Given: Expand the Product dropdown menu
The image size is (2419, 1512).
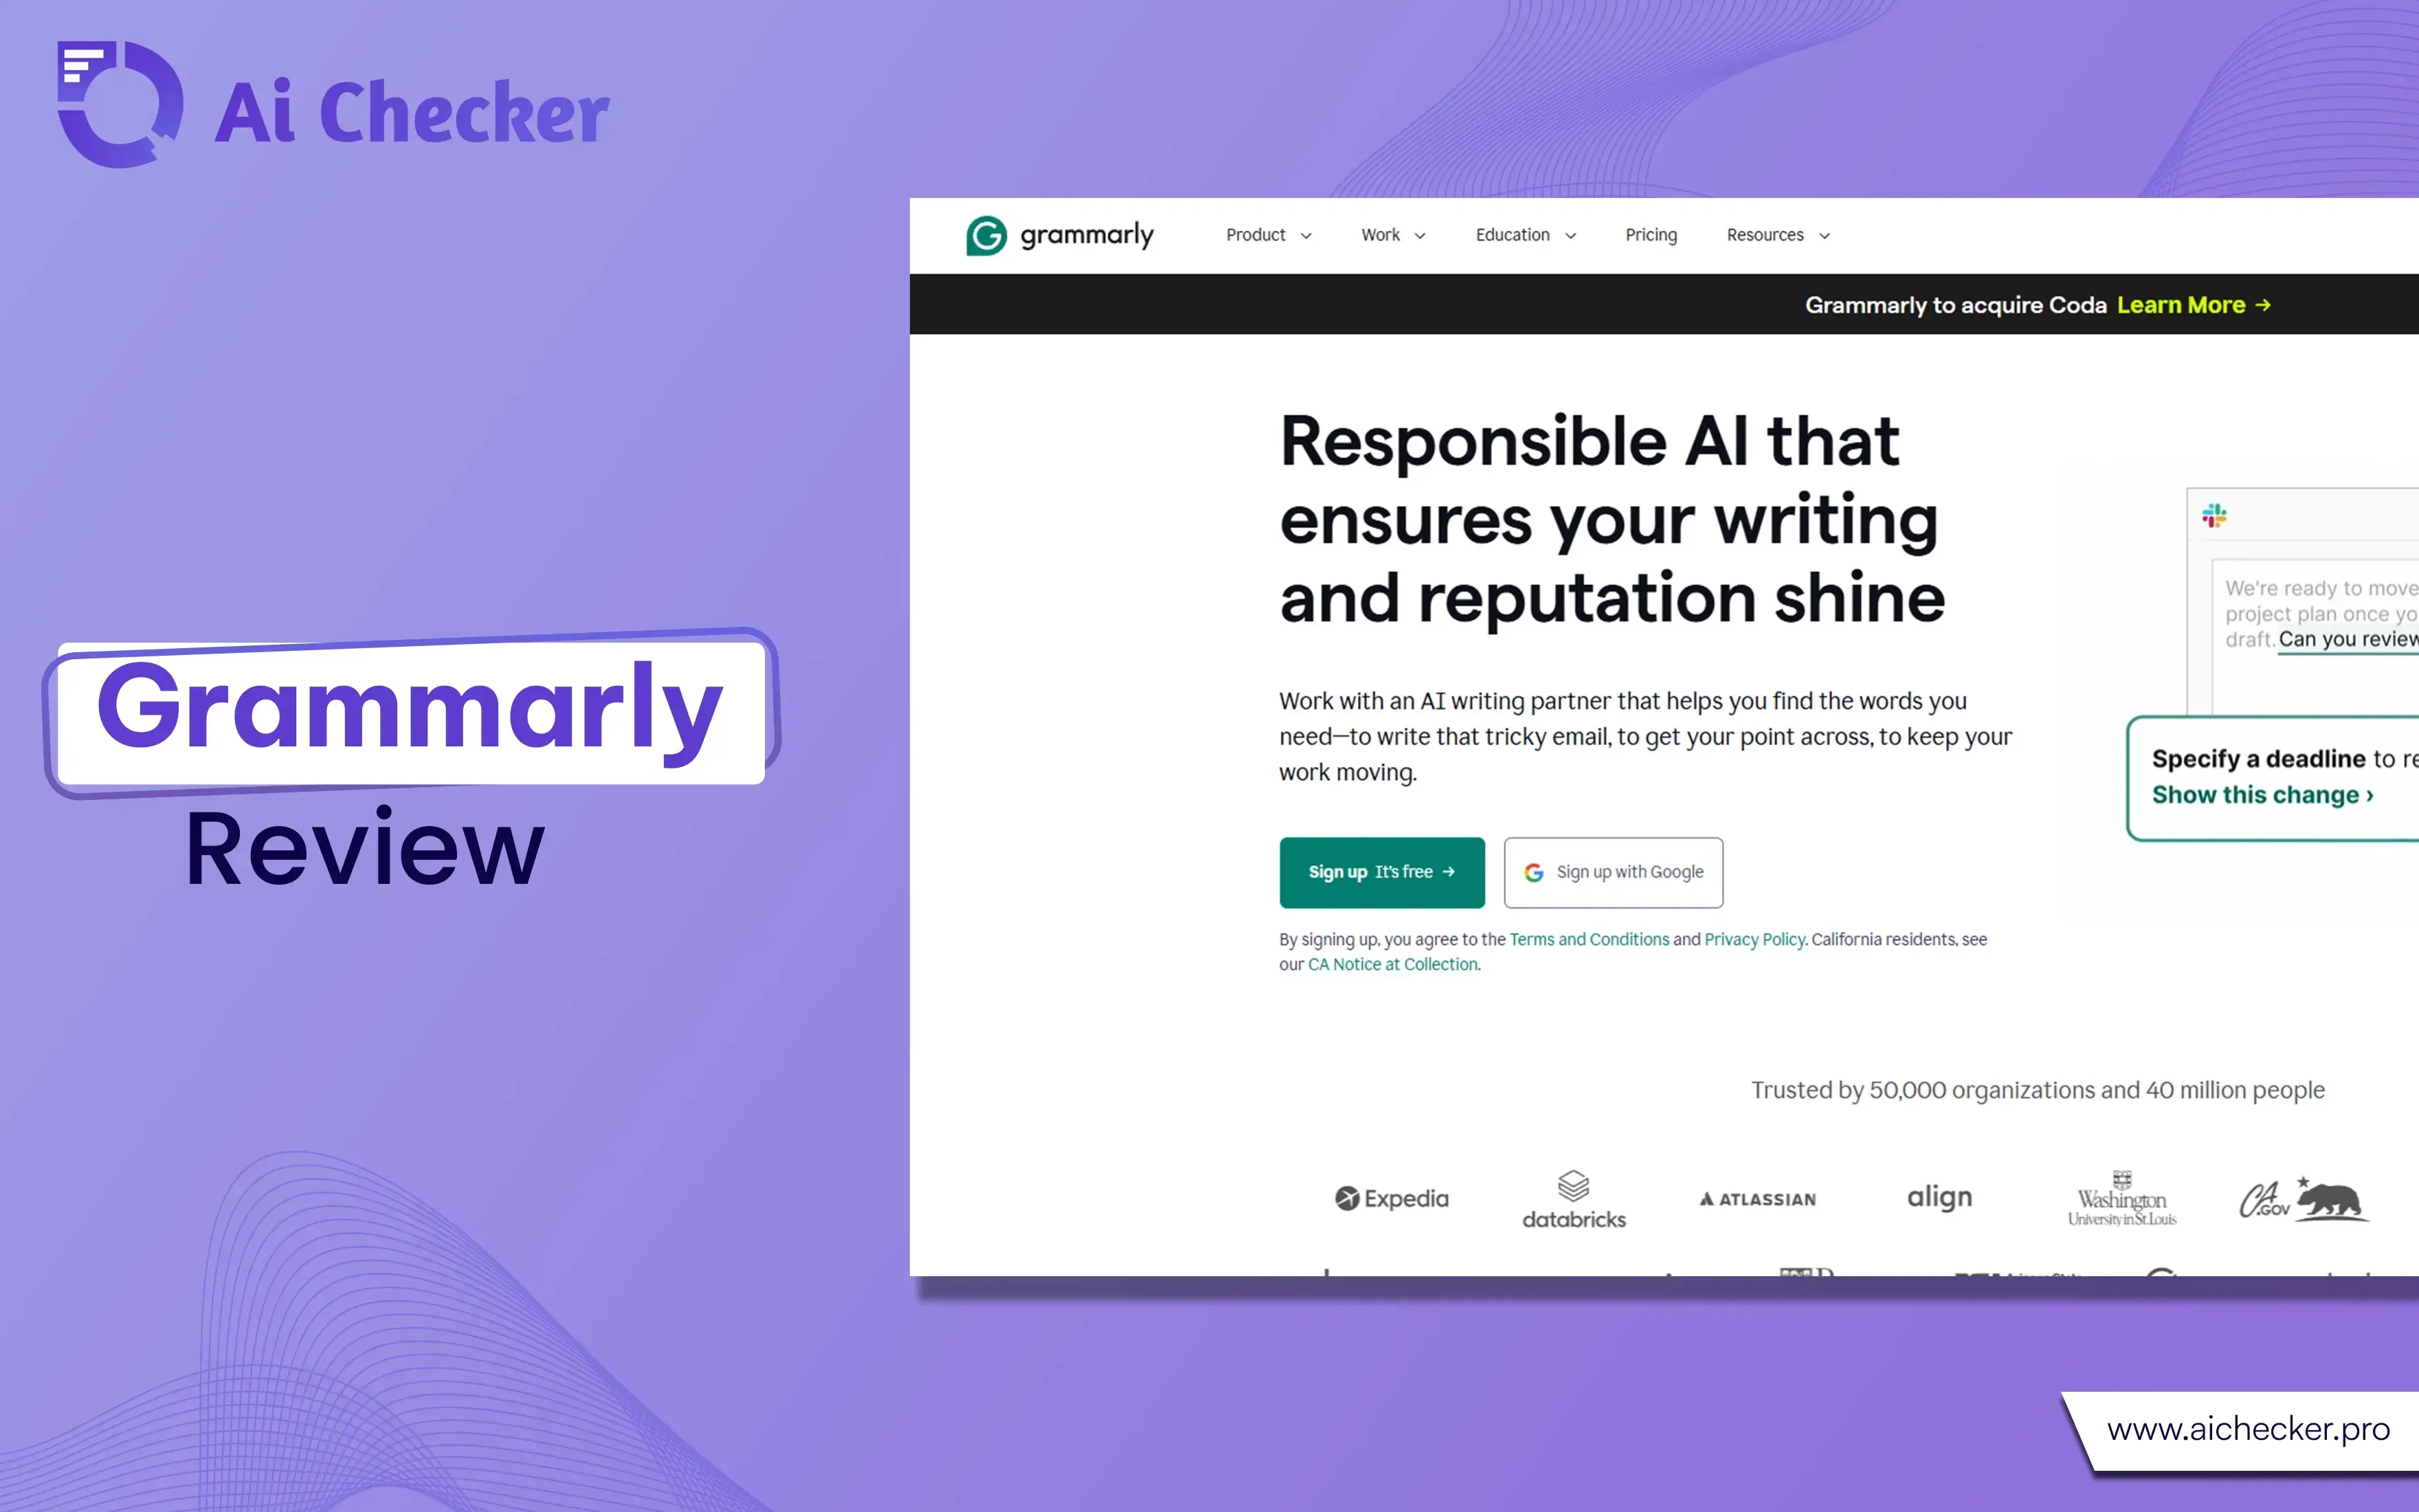Looking at the screenshot, I should (1264, 235).
